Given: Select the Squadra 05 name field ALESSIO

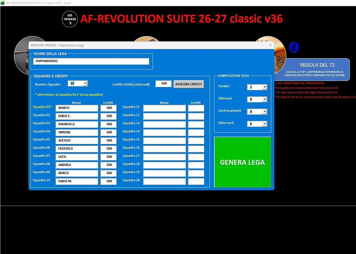Looking at the screenshot, I should point(77,141).
